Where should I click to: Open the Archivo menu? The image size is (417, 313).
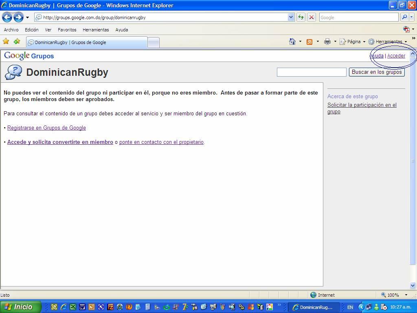click(11, 30)
